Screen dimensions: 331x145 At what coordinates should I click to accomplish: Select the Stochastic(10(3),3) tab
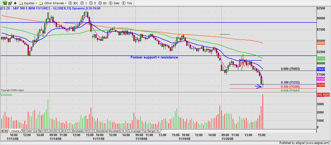pyautogui.click(x=82, y=131)
